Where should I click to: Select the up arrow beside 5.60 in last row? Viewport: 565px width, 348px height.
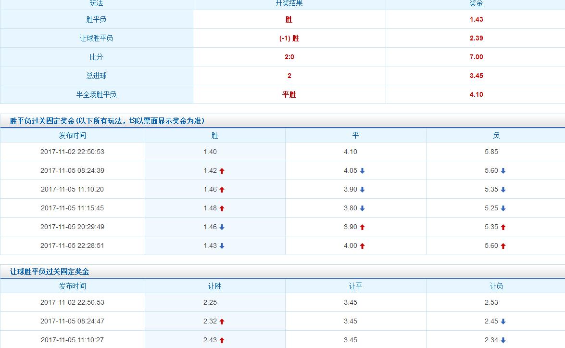click(503, 245)
